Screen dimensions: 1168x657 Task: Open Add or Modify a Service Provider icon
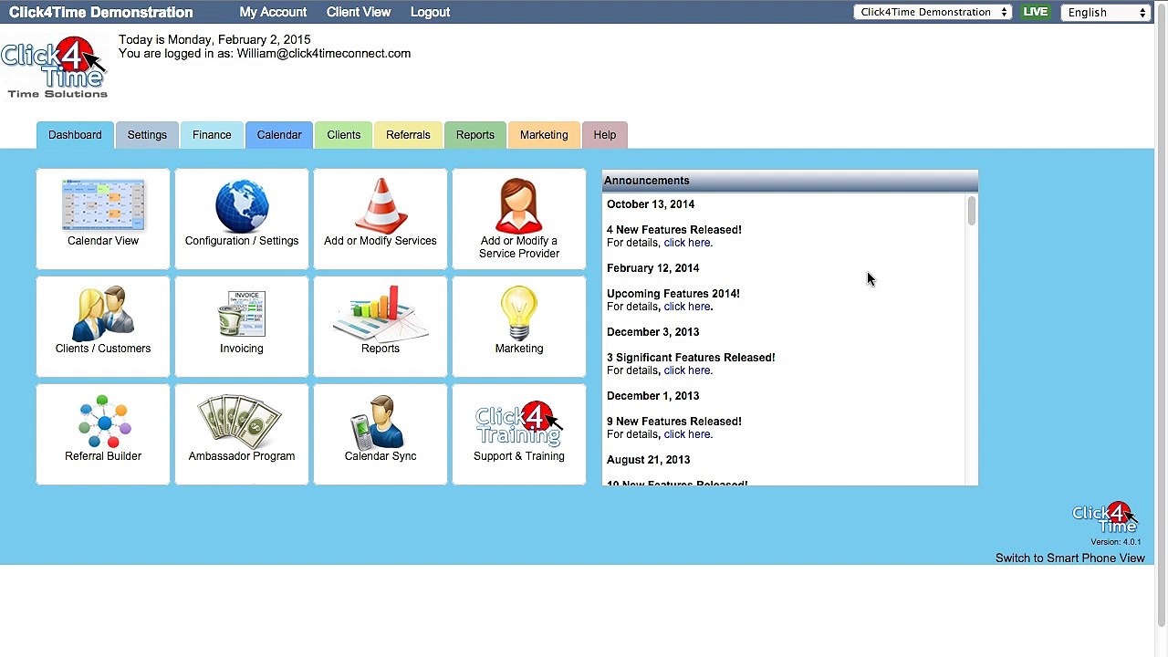click(519, 205)
